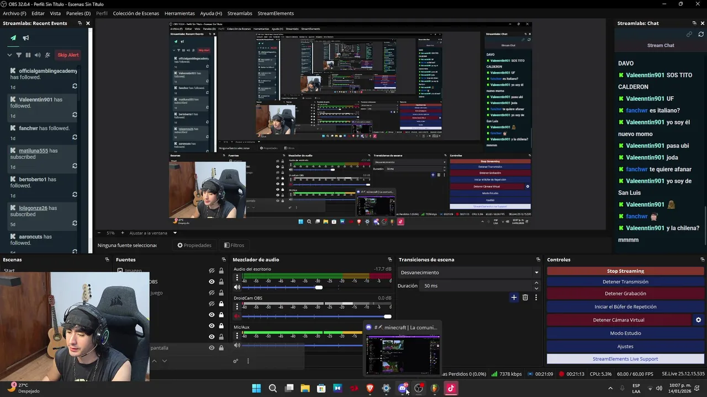Replay the matiluna555 subscribed alert

tap(75, 166)
